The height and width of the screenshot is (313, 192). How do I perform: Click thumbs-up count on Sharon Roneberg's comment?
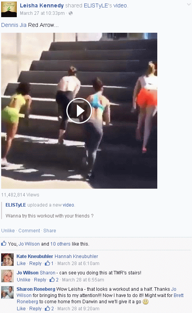(x=49, y=308)
